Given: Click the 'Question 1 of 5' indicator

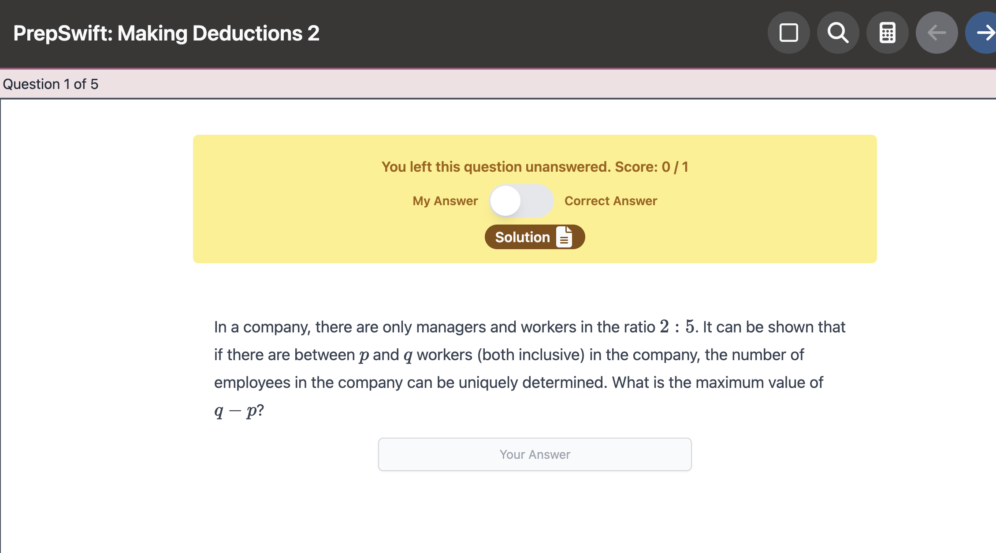Looking at the screenshot, I should (x=51, y=84).
